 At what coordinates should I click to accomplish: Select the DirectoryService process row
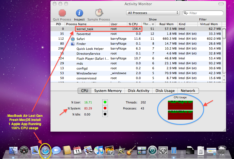point(136,53)
